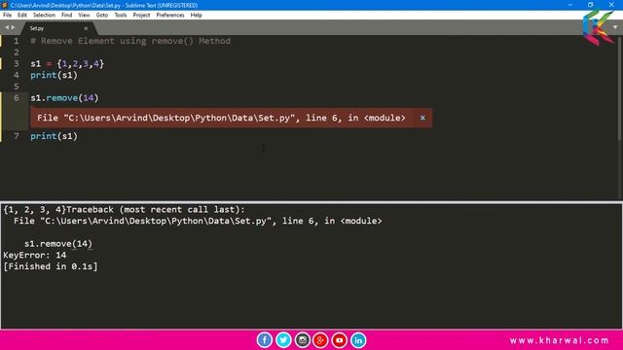Open the Instagram icon link
623x350 pixels.
coord(303,340)
